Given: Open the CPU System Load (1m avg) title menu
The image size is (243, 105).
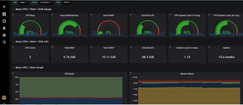Looking at the screenshot, I should pos(187,16).
